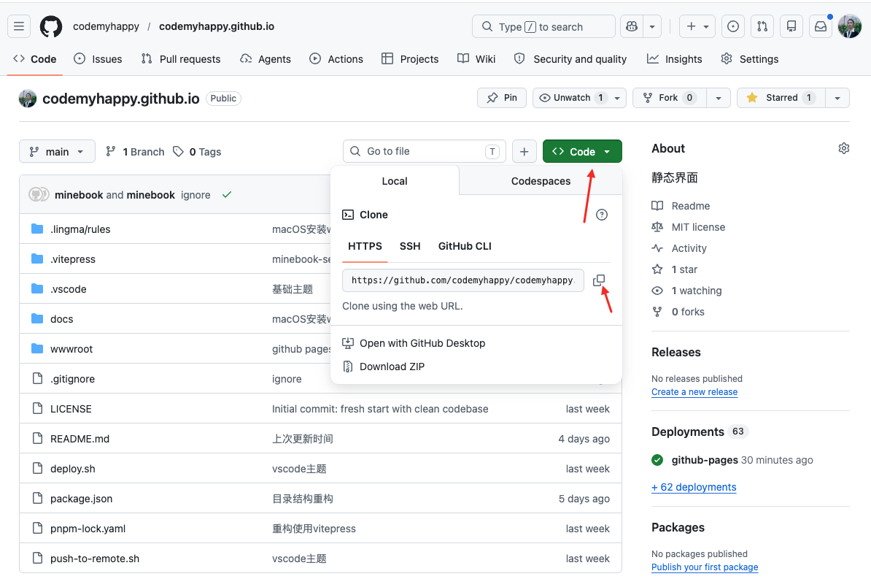Select the SSH clone option
The height and width of the screenshot is (579, 871).
pyautogui.click(x=410, y=246)
